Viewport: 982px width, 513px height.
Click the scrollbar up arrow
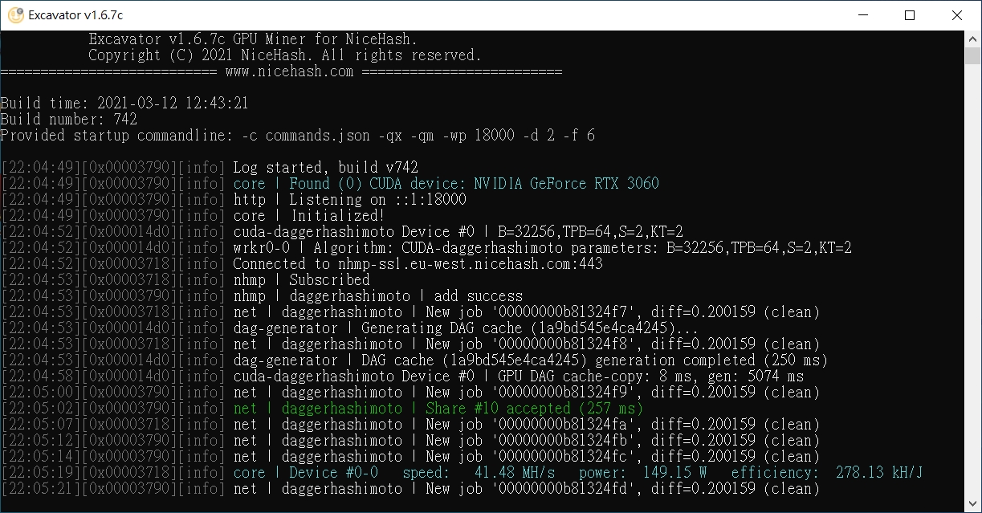click(973, 39)
